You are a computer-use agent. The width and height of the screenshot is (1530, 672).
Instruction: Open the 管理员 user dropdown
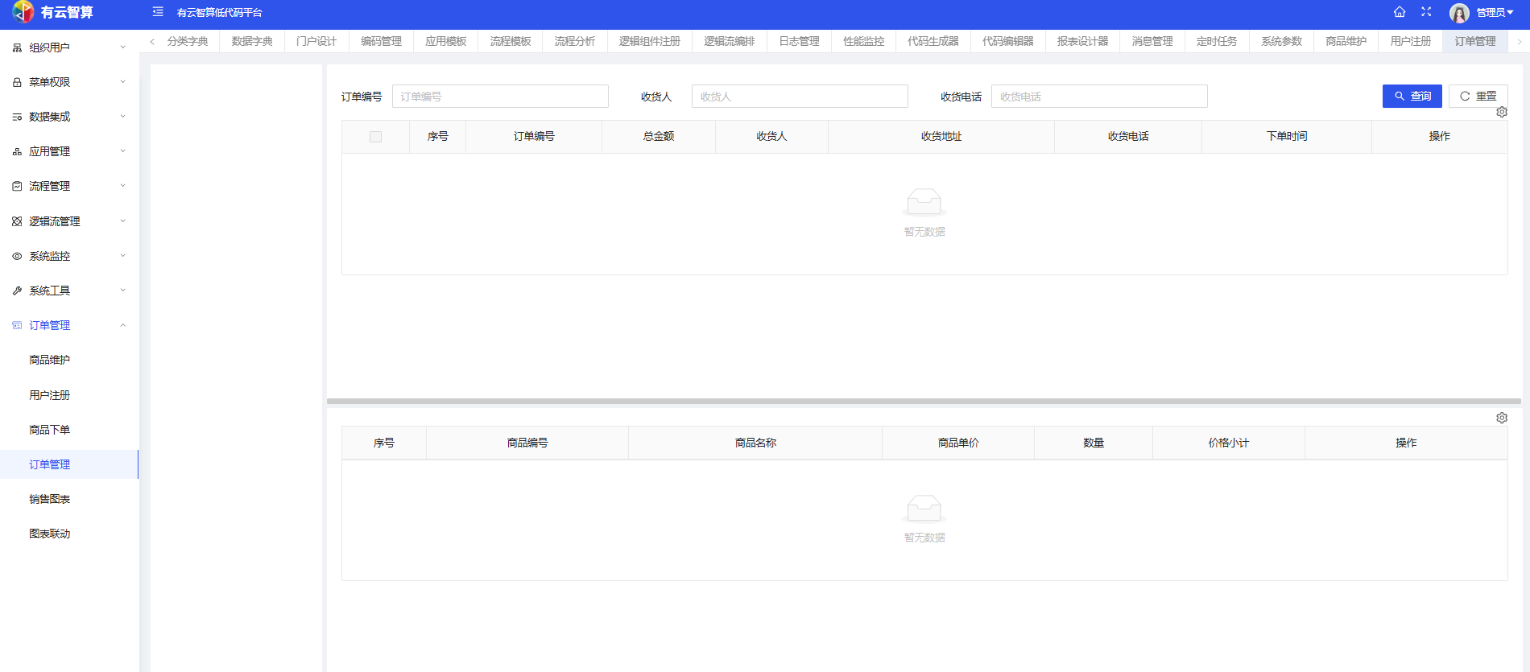click(x=1494, y=13)
